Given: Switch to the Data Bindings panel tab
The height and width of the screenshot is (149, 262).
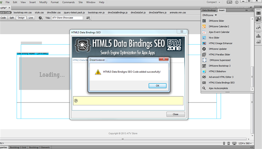Looking at the screenshot, I should (209, 10).
